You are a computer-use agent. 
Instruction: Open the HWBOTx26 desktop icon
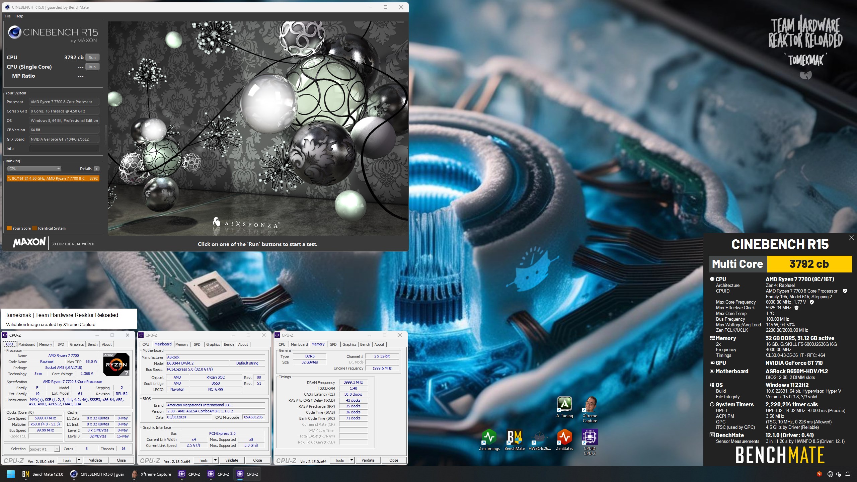pyautogui.click(x=539, y=440)
